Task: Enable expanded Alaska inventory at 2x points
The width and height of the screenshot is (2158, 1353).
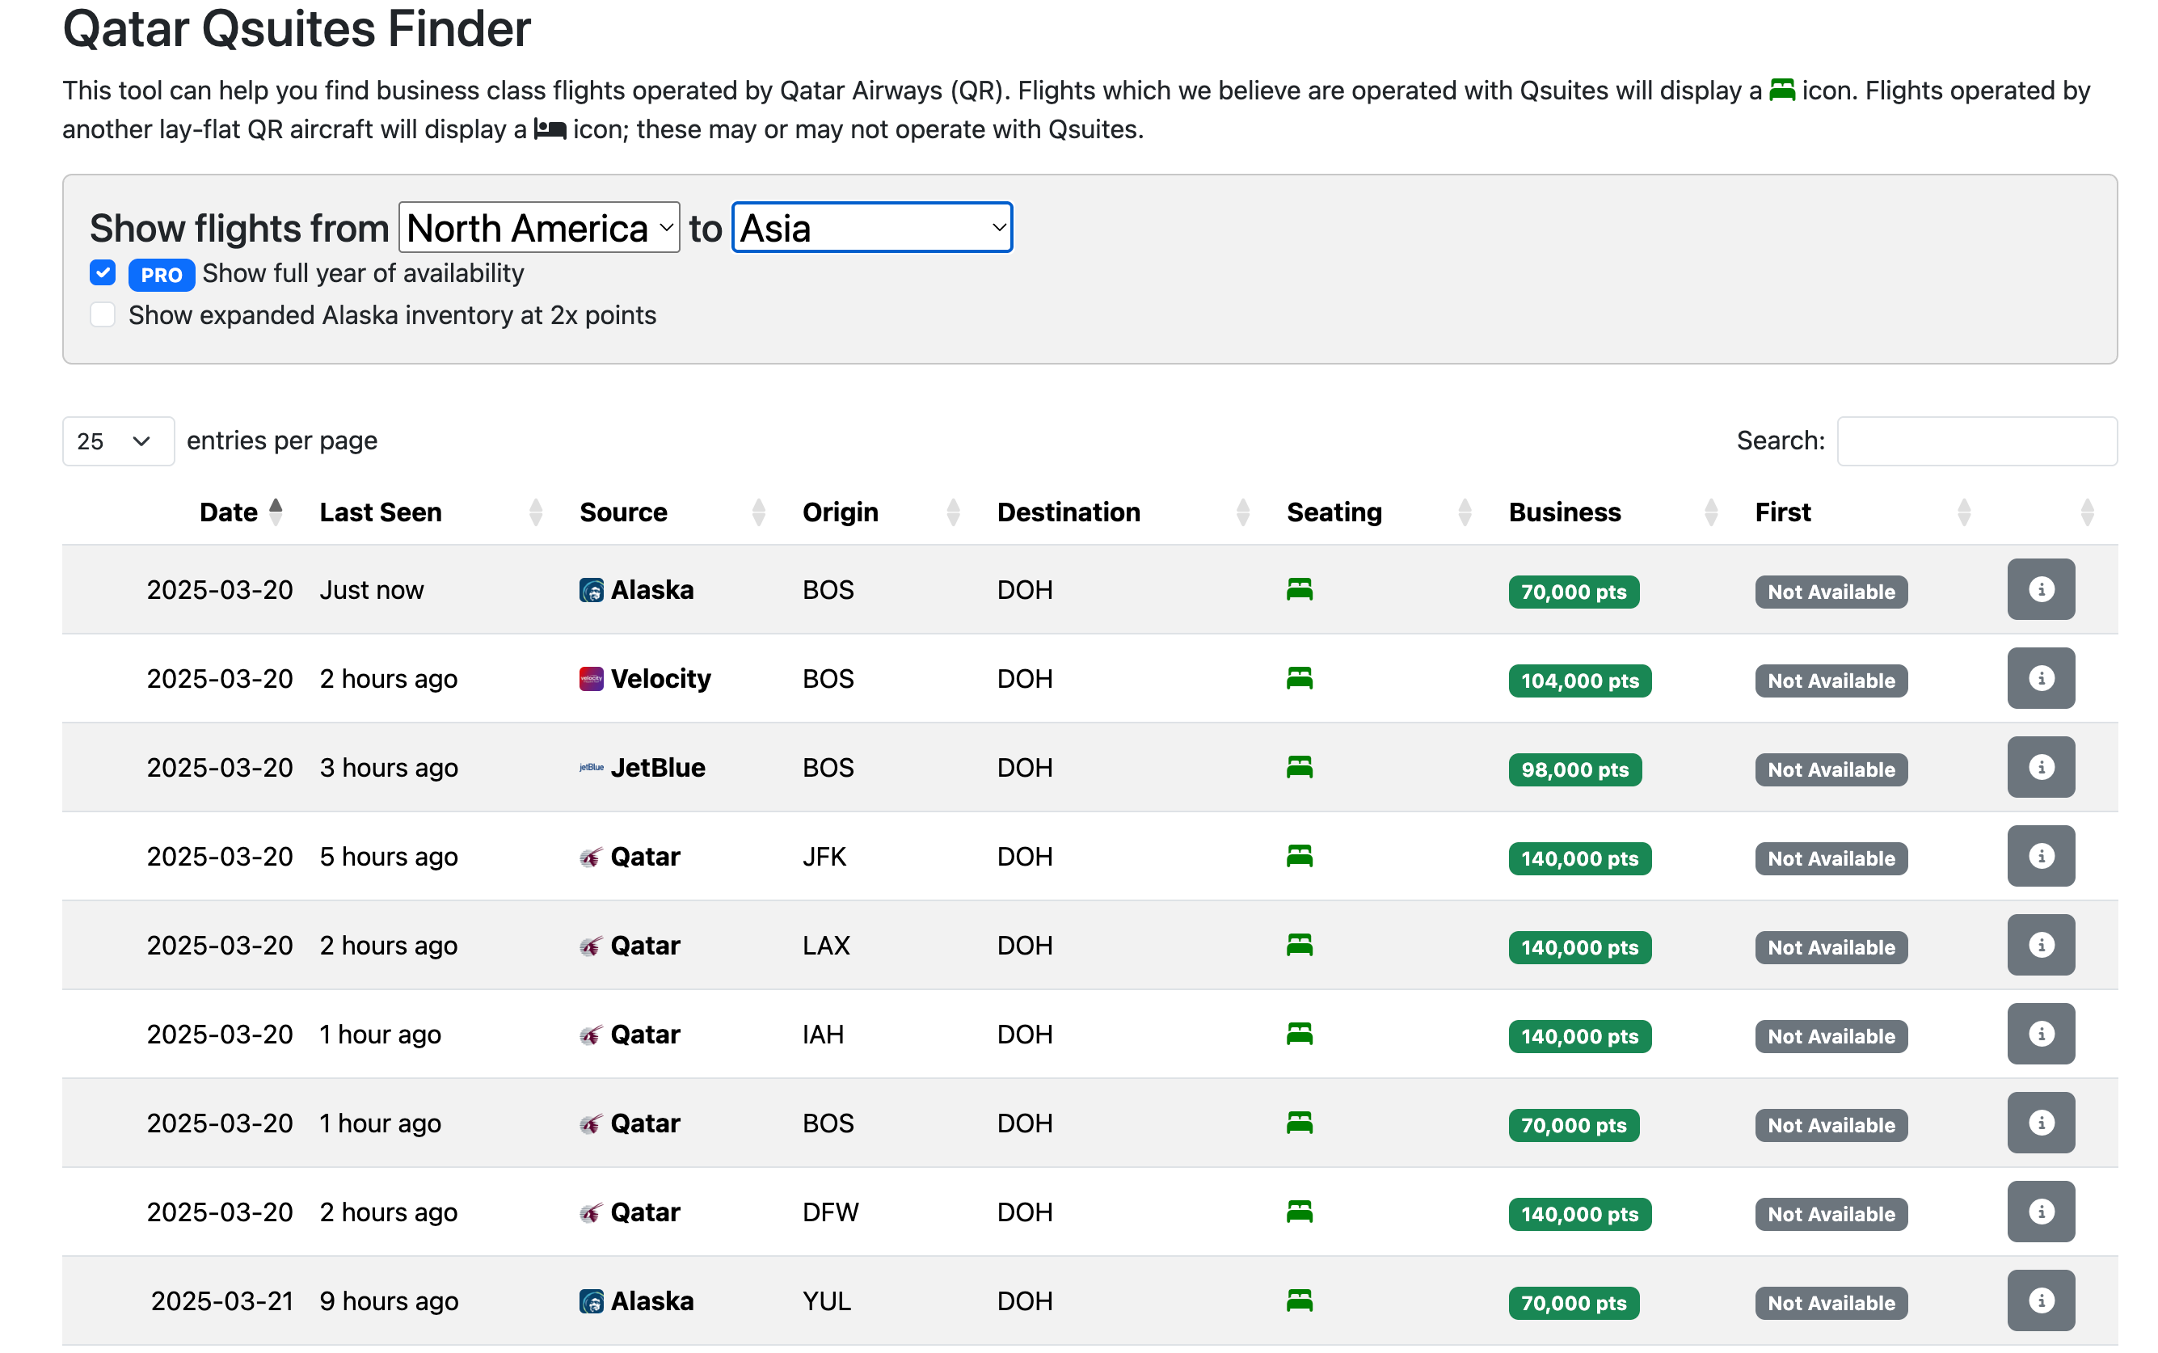Action: 103,315
